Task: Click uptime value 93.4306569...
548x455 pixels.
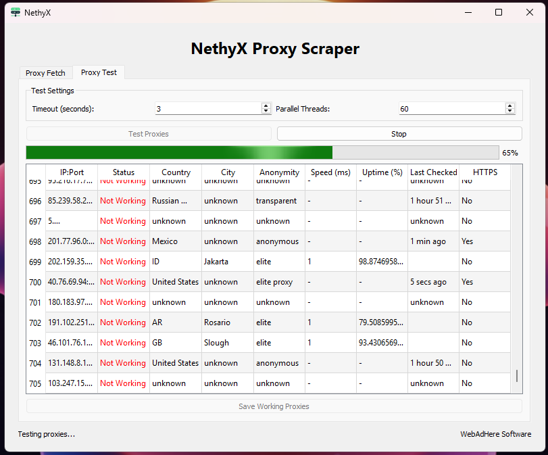Action: (x=382, y=343)
